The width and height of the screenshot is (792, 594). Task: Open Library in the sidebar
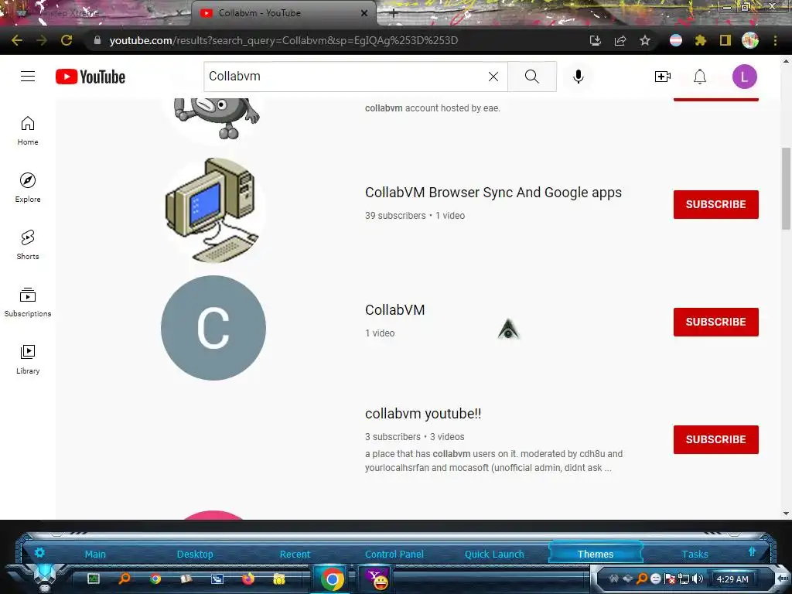pos(28,359)
